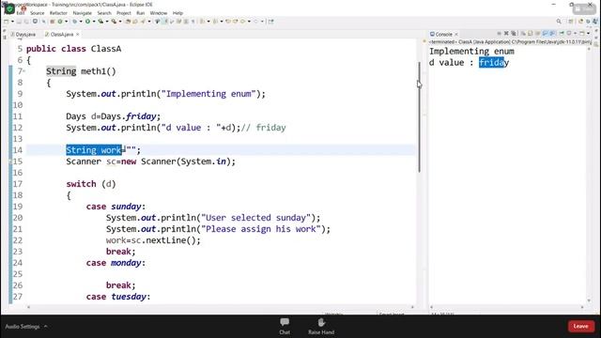This screenshot has height=338, width=601.
Task: Open the Help menu
Action: click(x=177, y=13)
